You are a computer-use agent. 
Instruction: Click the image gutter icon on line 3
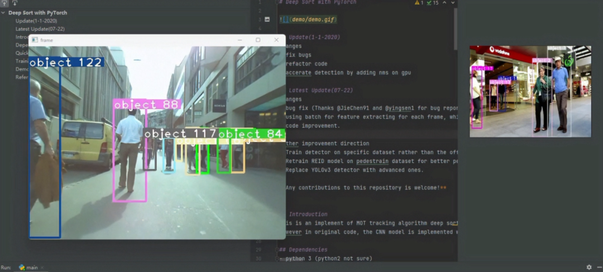(267, 19)
